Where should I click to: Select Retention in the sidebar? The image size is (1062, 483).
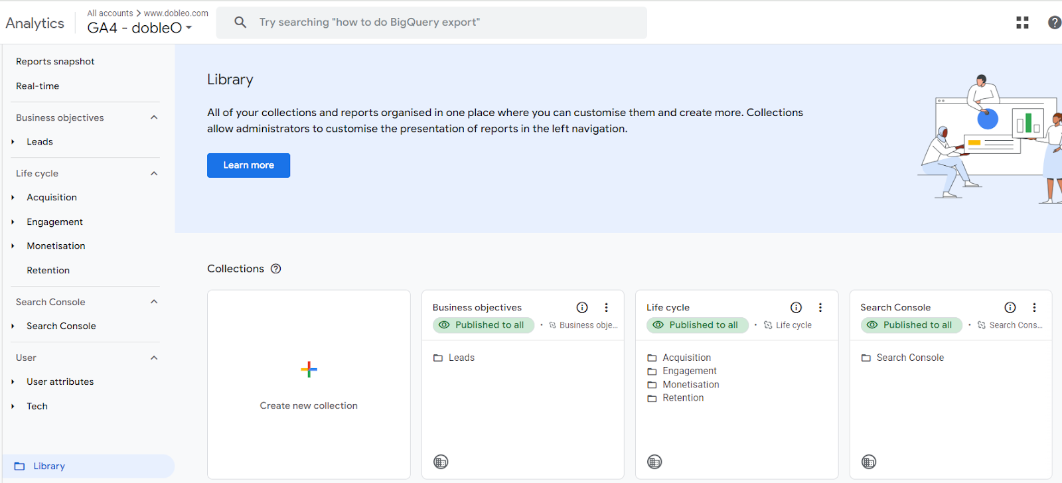click(x=48, y=271)
